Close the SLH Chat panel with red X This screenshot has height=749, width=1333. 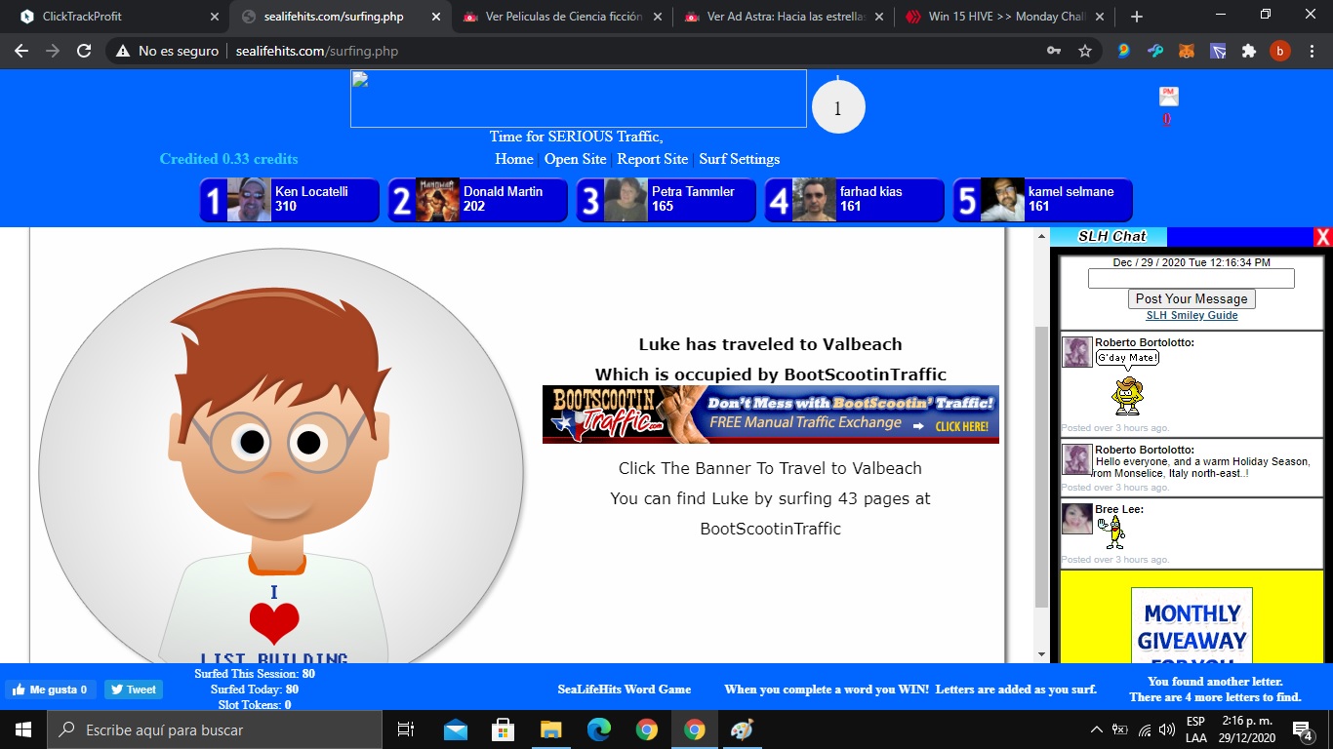click(x=1322, y=236)
